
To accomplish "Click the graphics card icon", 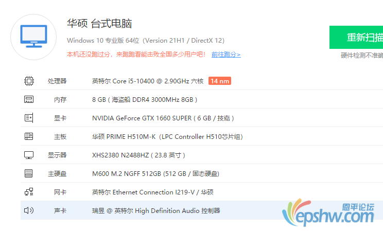I will (29, 118).
